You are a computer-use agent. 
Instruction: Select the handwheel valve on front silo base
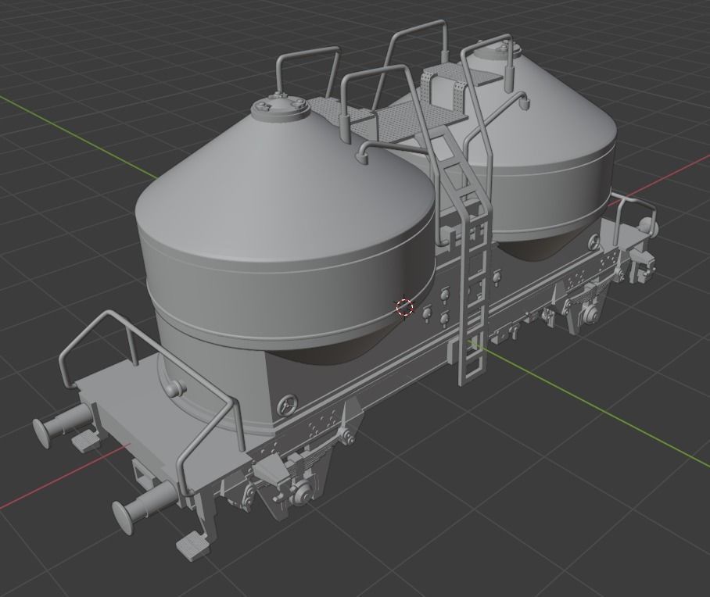(x=289, y=404)
